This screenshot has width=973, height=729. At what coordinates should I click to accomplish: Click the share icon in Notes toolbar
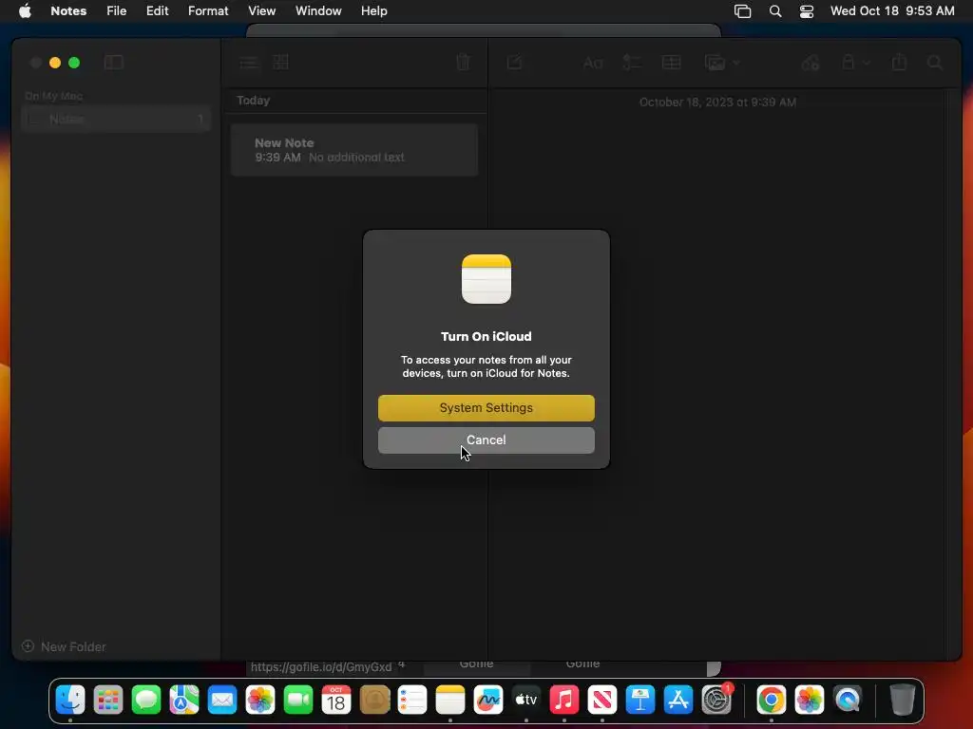pos(899,62)
